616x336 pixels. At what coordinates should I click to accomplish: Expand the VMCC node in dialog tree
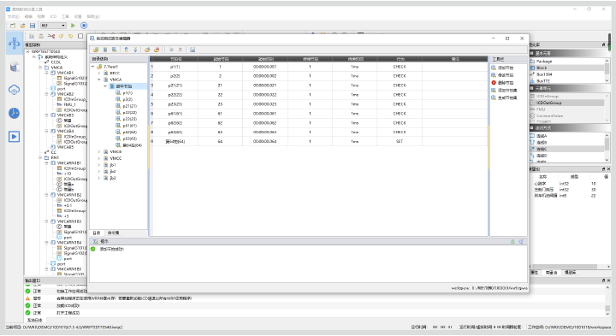click(99, 158)
